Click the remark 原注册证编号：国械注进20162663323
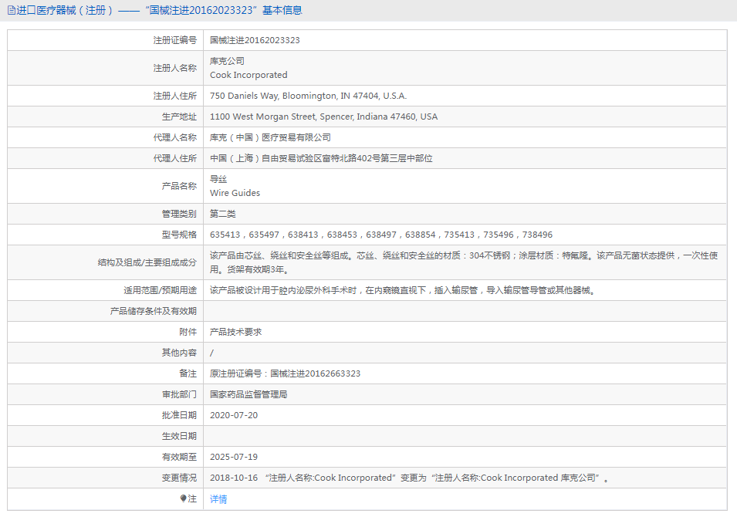The image size is (737, 517). pyautogui.click(x=285, y=373)
